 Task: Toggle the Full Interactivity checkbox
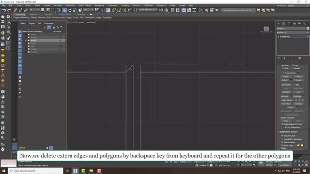[286, 128]
